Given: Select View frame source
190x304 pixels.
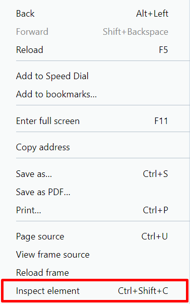Looking at the screenshot, I should click(x=95, y=255).
